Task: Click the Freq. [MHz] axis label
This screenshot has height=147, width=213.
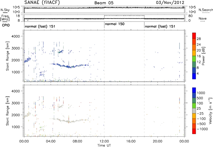Action: click(x=5, y=18)
